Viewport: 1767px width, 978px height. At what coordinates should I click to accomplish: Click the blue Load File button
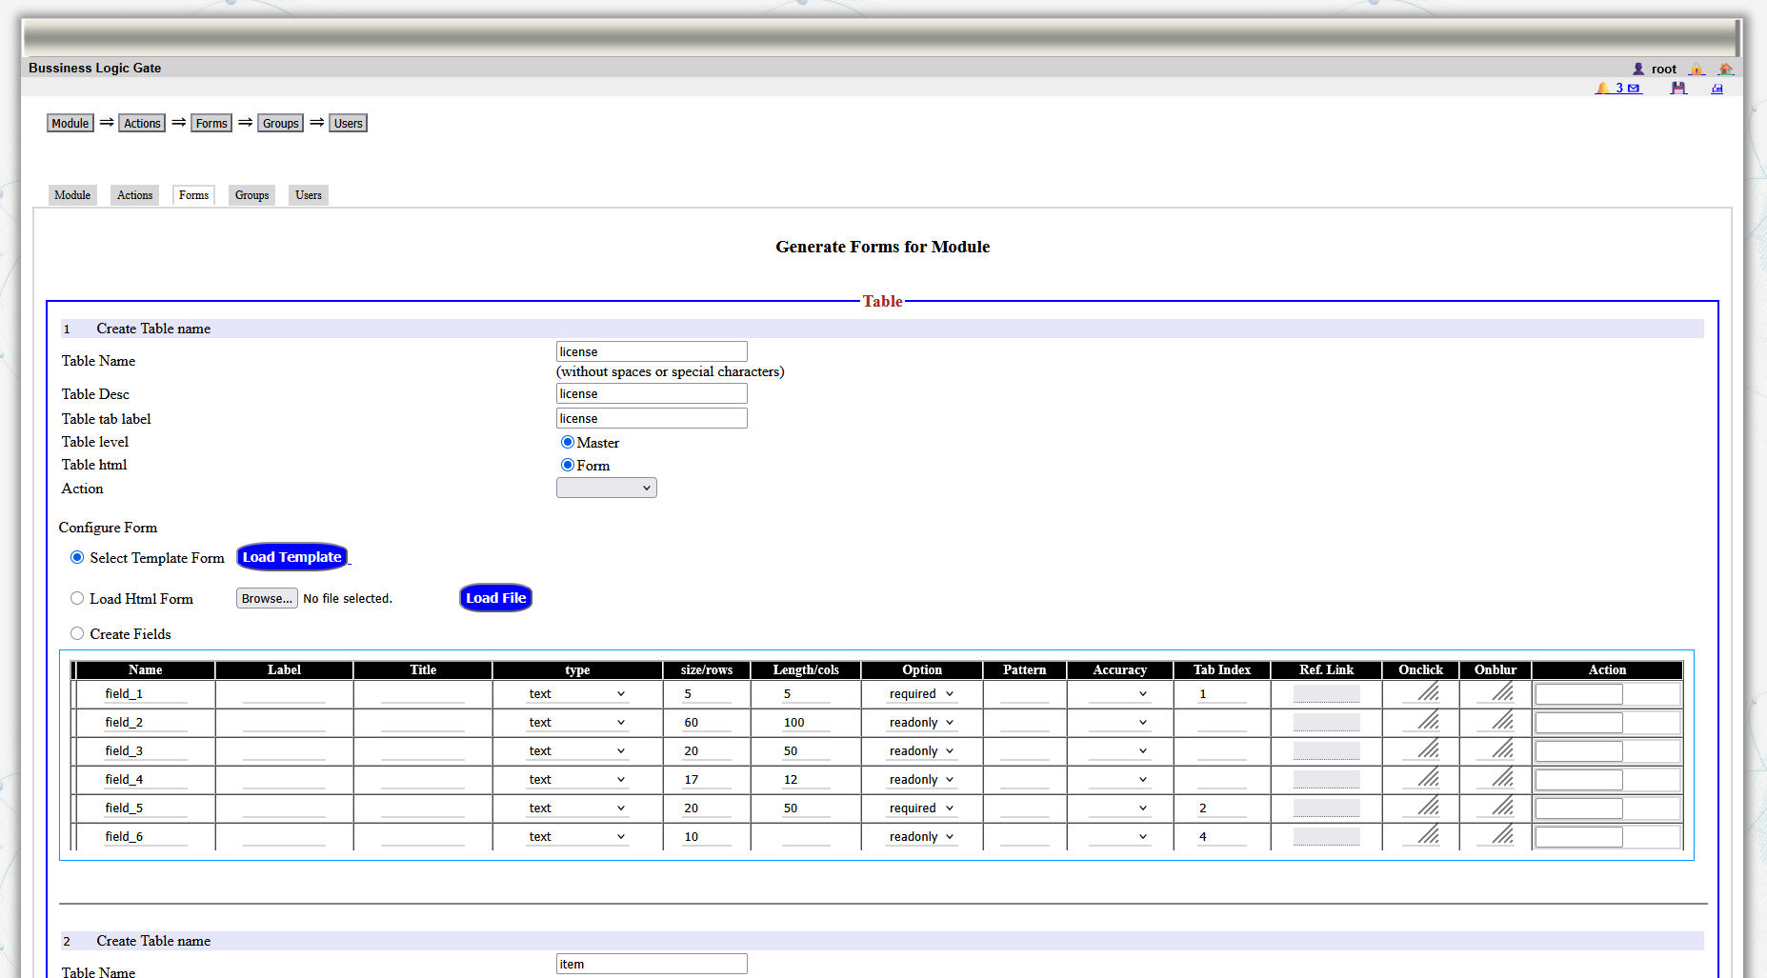[495, 598]
